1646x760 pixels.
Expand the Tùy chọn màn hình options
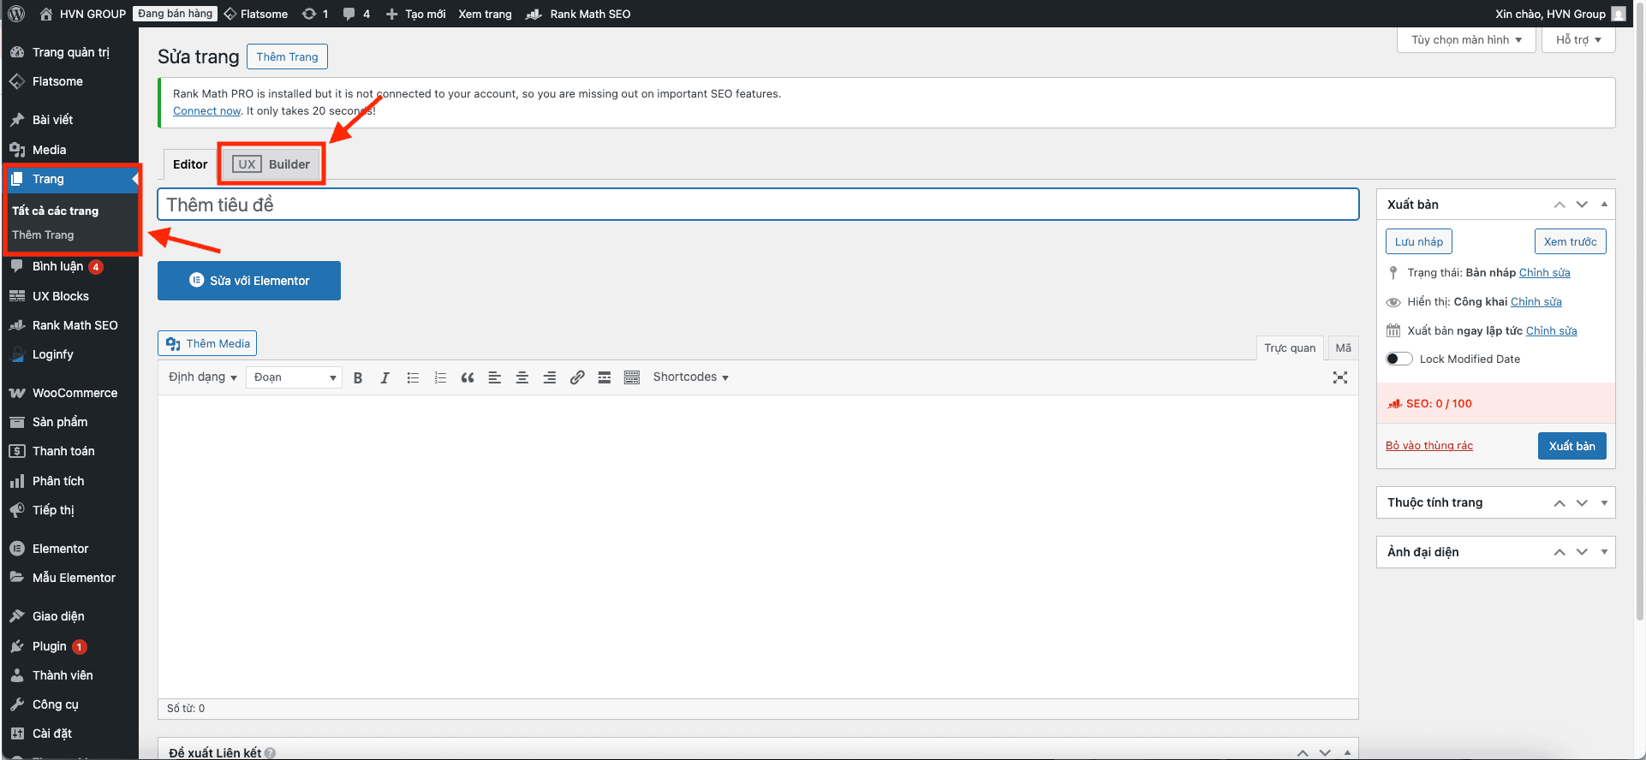1465,40
